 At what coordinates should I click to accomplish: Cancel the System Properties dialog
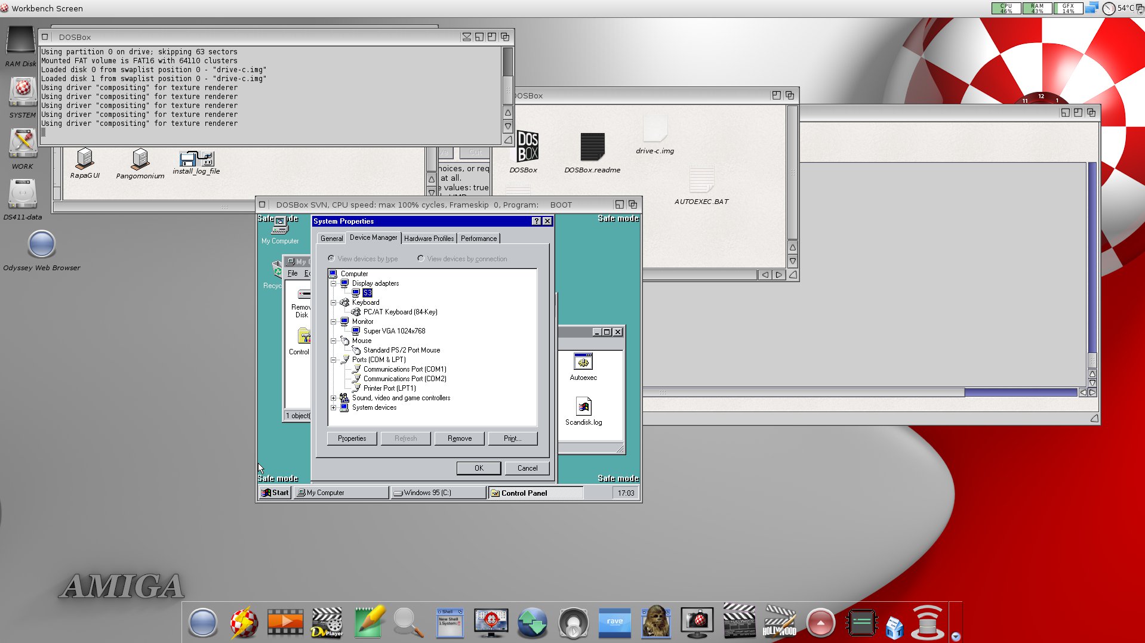coord(527,468)
